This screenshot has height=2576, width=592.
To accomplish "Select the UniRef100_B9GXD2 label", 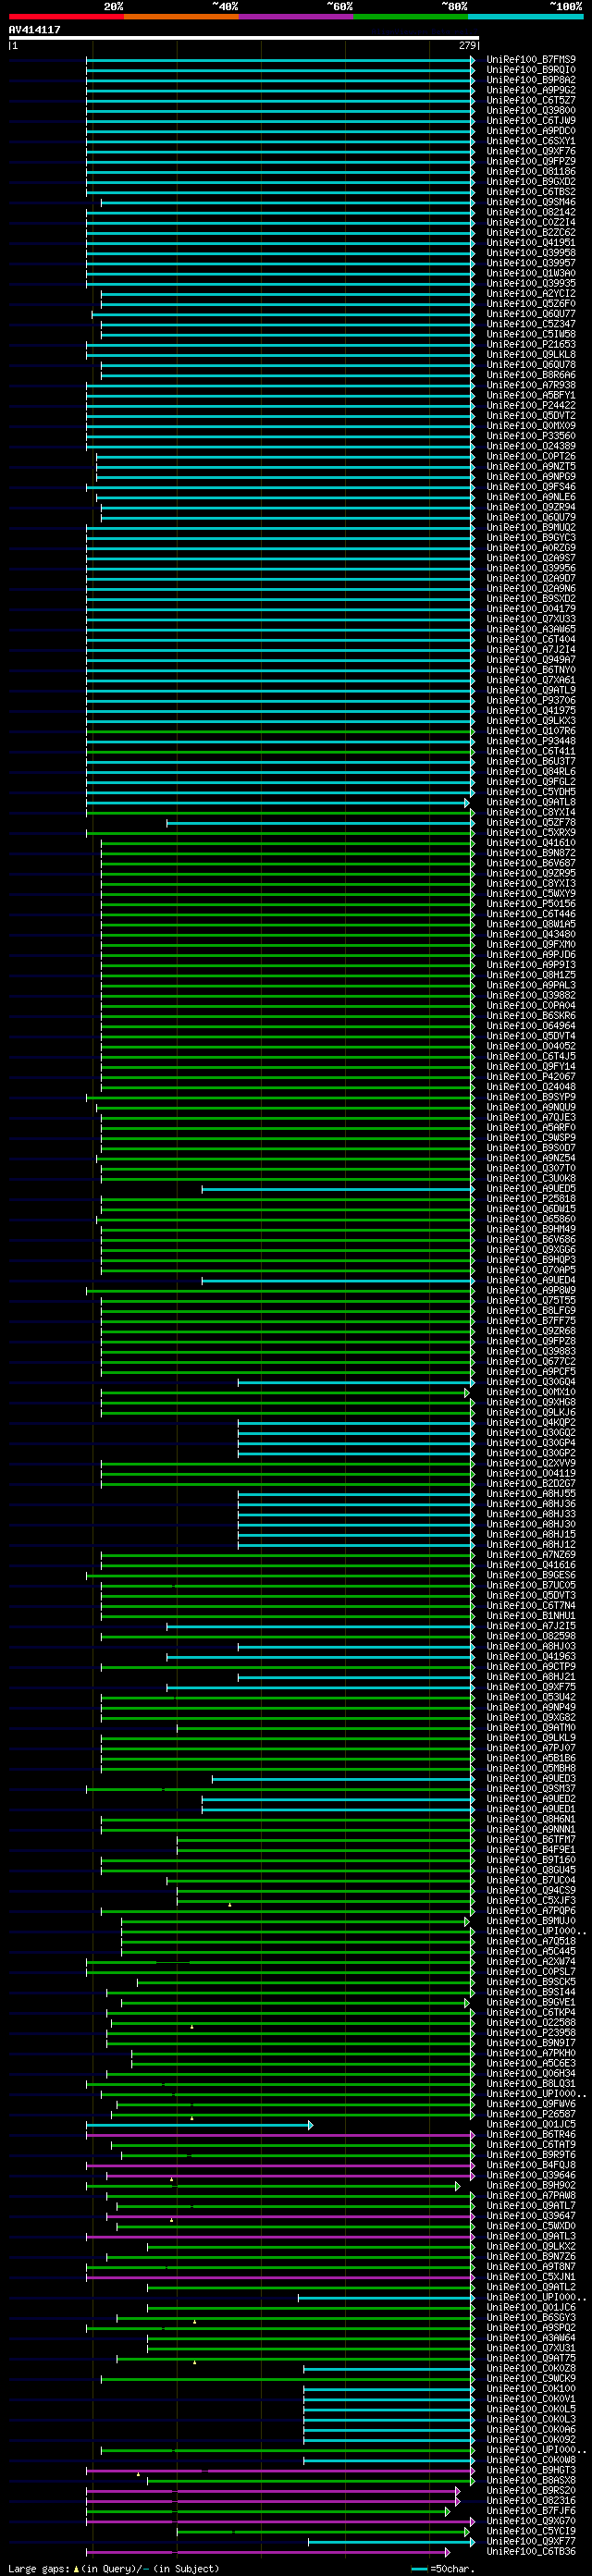I will click(531, 182).
